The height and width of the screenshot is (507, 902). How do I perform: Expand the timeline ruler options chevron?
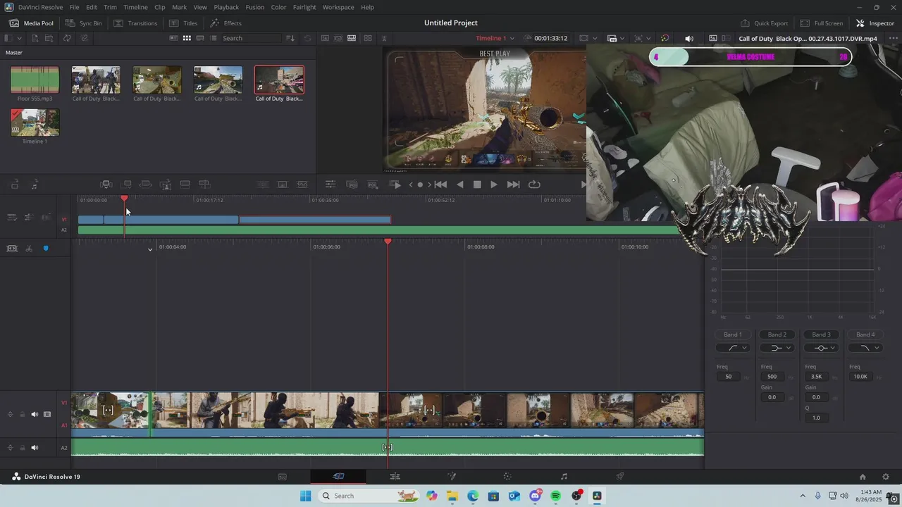click(x=149, y=249)
